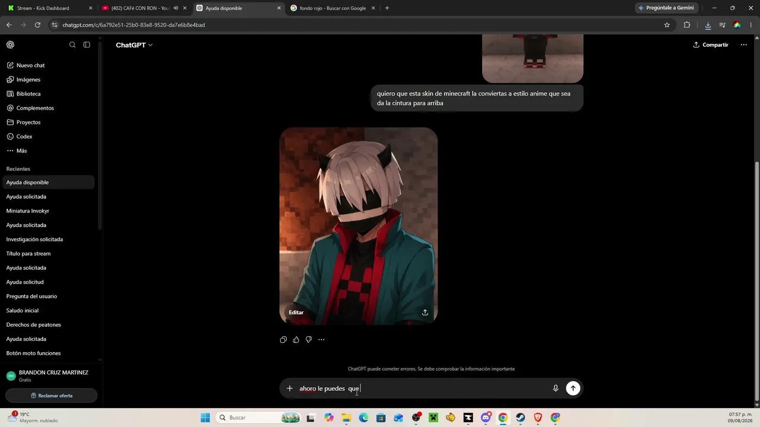The height and width of the screenshot is (427, 760).
Task: Click the thumbs down icon under the image
Action: coord(309,340)
